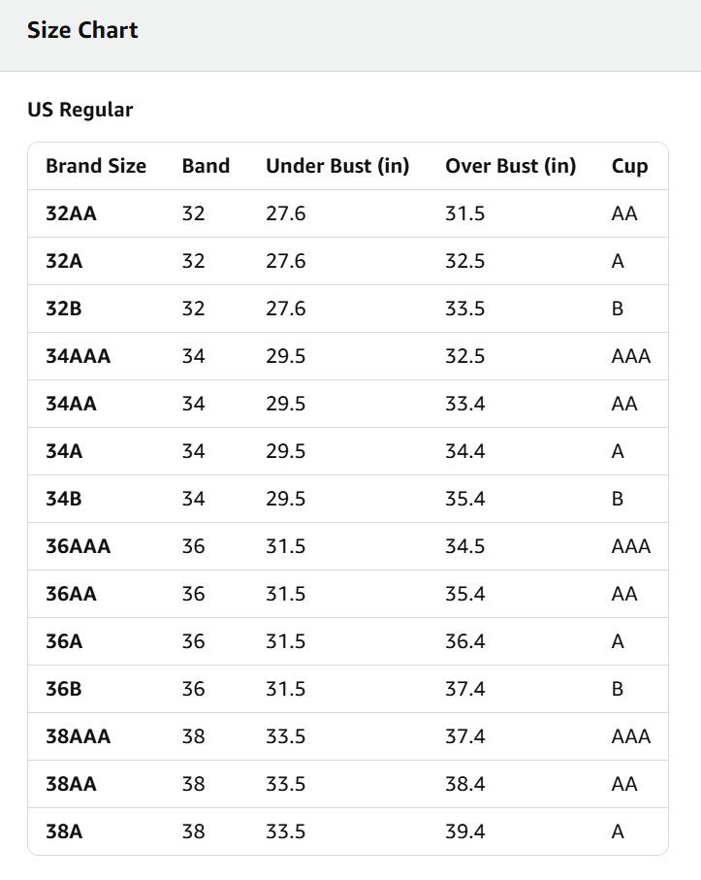The height and width of the screenshot is (880, 701).
Task: Click the 36.4 over bust measurement
Action: (464, 641)
